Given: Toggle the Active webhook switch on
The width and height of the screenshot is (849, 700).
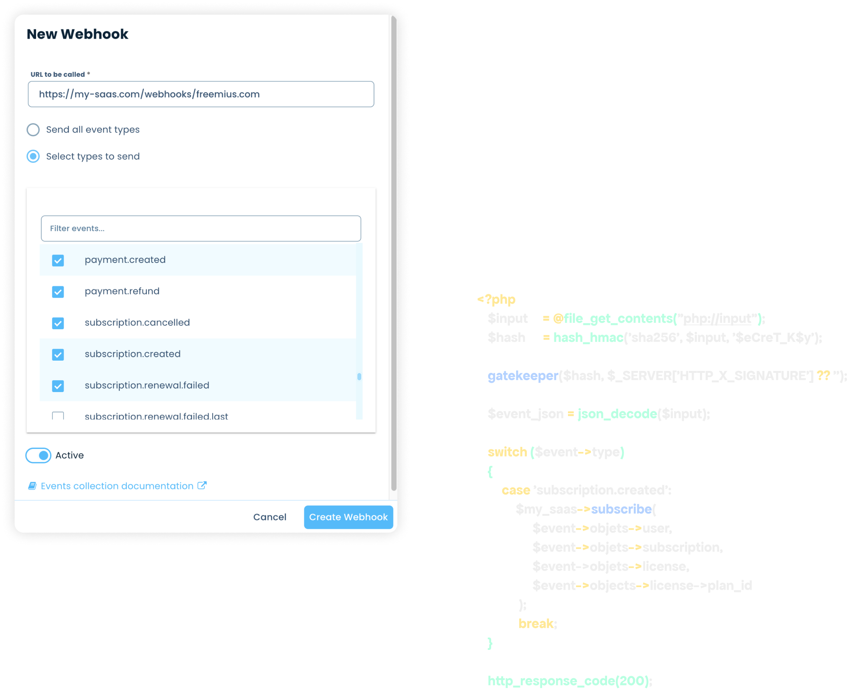Looking at the screenshot, I should (x=38, y=454).
